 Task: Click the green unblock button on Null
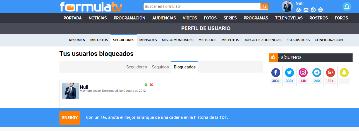(x=146, y=85)
